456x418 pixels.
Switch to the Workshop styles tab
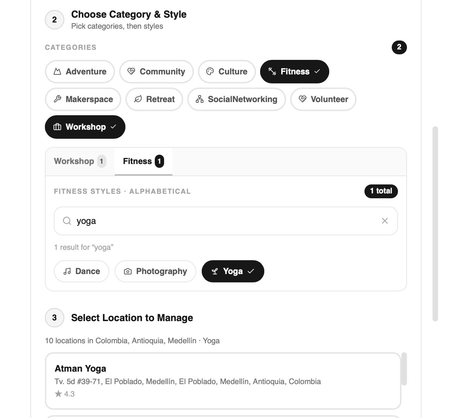pyautogui.click(x=80, y=161)
